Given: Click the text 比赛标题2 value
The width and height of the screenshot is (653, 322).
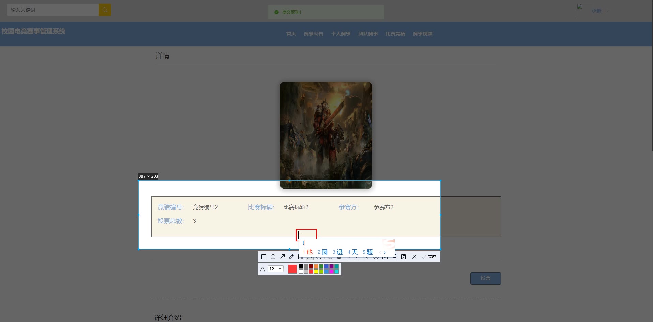Looking at the screenshot, I should click(x=296, y=207).
